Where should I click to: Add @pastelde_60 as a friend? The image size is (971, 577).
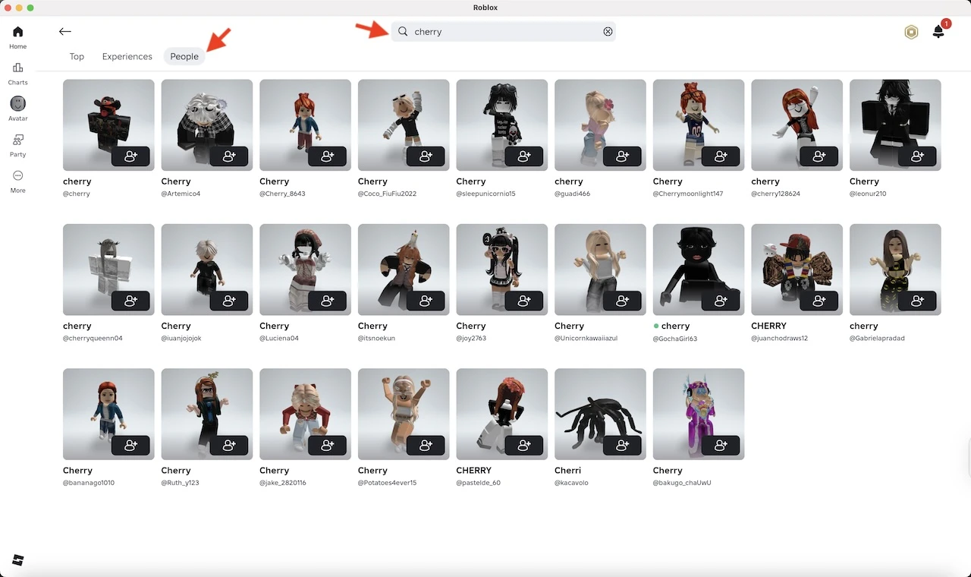click(x=524, y=445)
